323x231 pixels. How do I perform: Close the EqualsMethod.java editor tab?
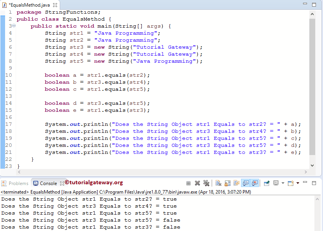pyautogui.click(x=55, y=5)
